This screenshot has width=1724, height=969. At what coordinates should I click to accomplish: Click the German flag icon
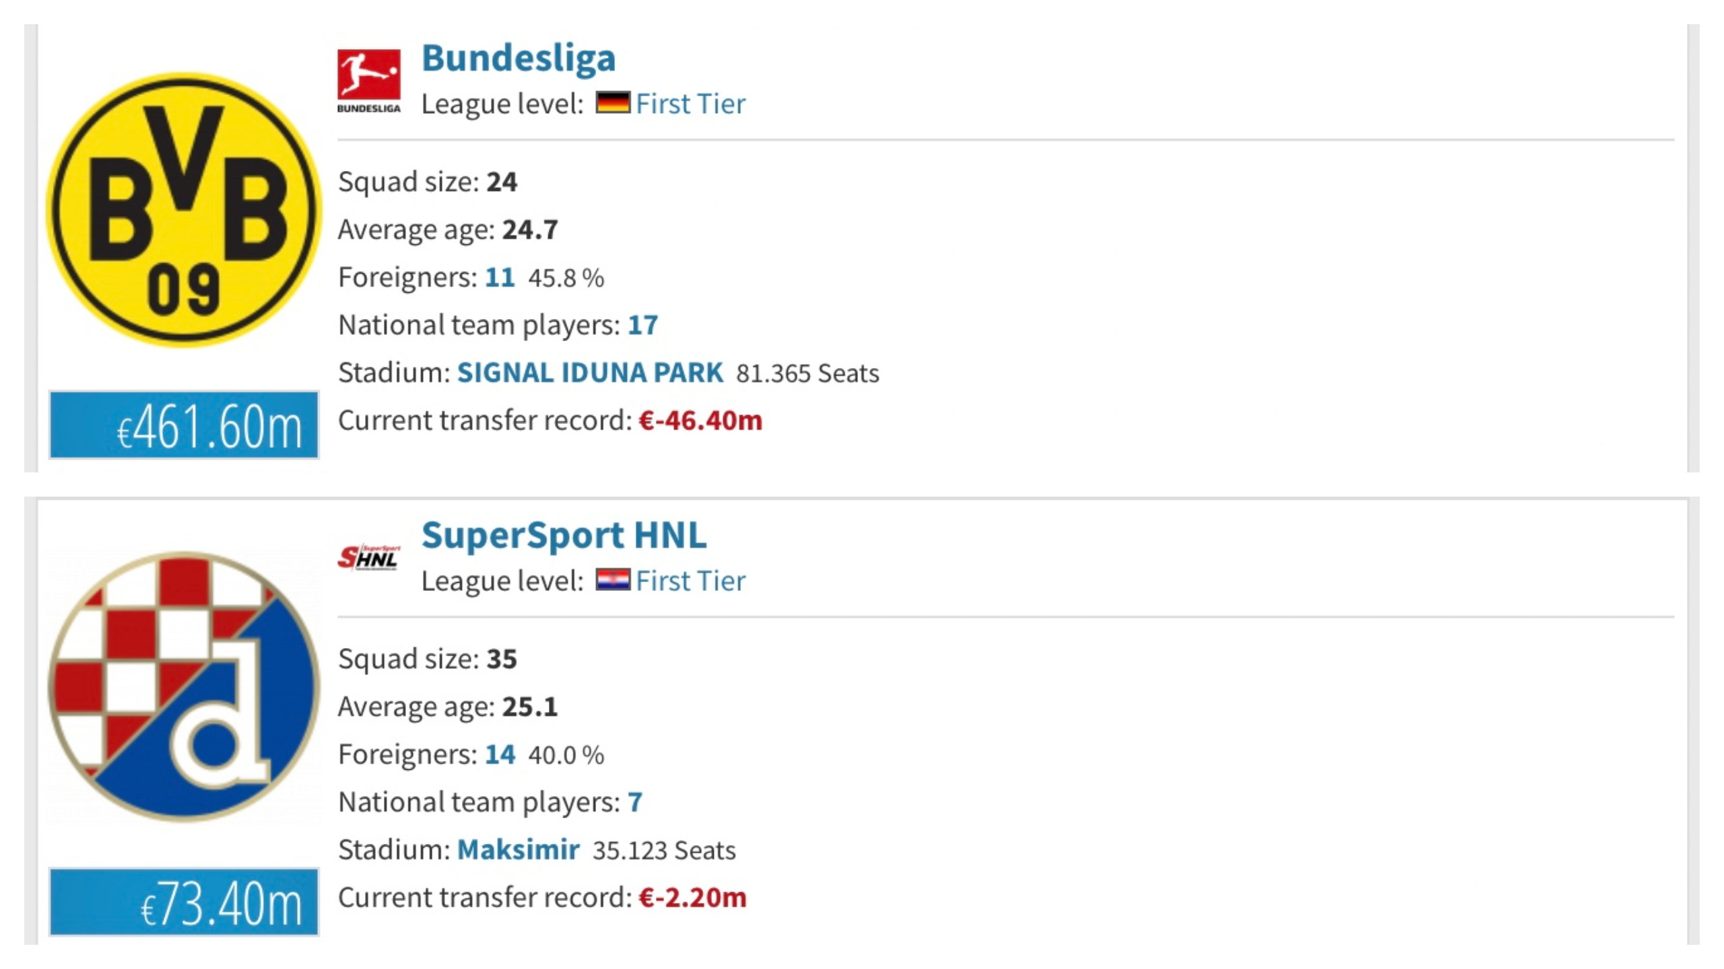click(x=613, y=103)
